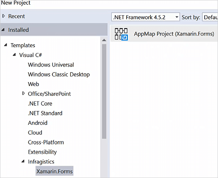Image resolution: width=218 pixels, height=178 pixels.
Task: Select the .NET Core category
Action: click(x=40, y=103)
